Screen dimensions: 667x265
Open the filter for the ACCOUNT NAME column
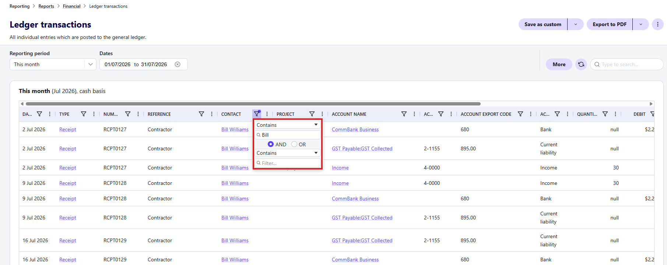pos(404,114)
